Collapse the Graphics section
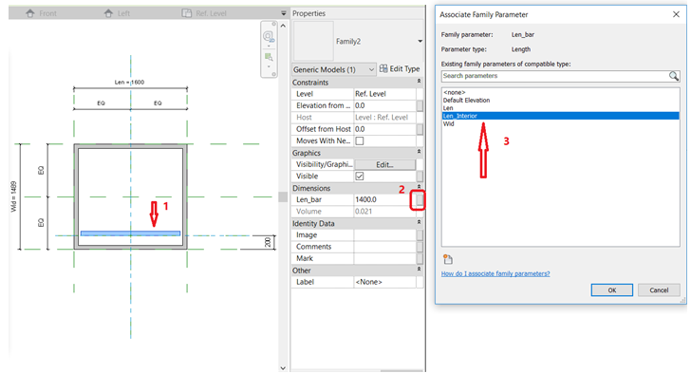This screenshot has height=373, width=691. click(x=419, y=152)
